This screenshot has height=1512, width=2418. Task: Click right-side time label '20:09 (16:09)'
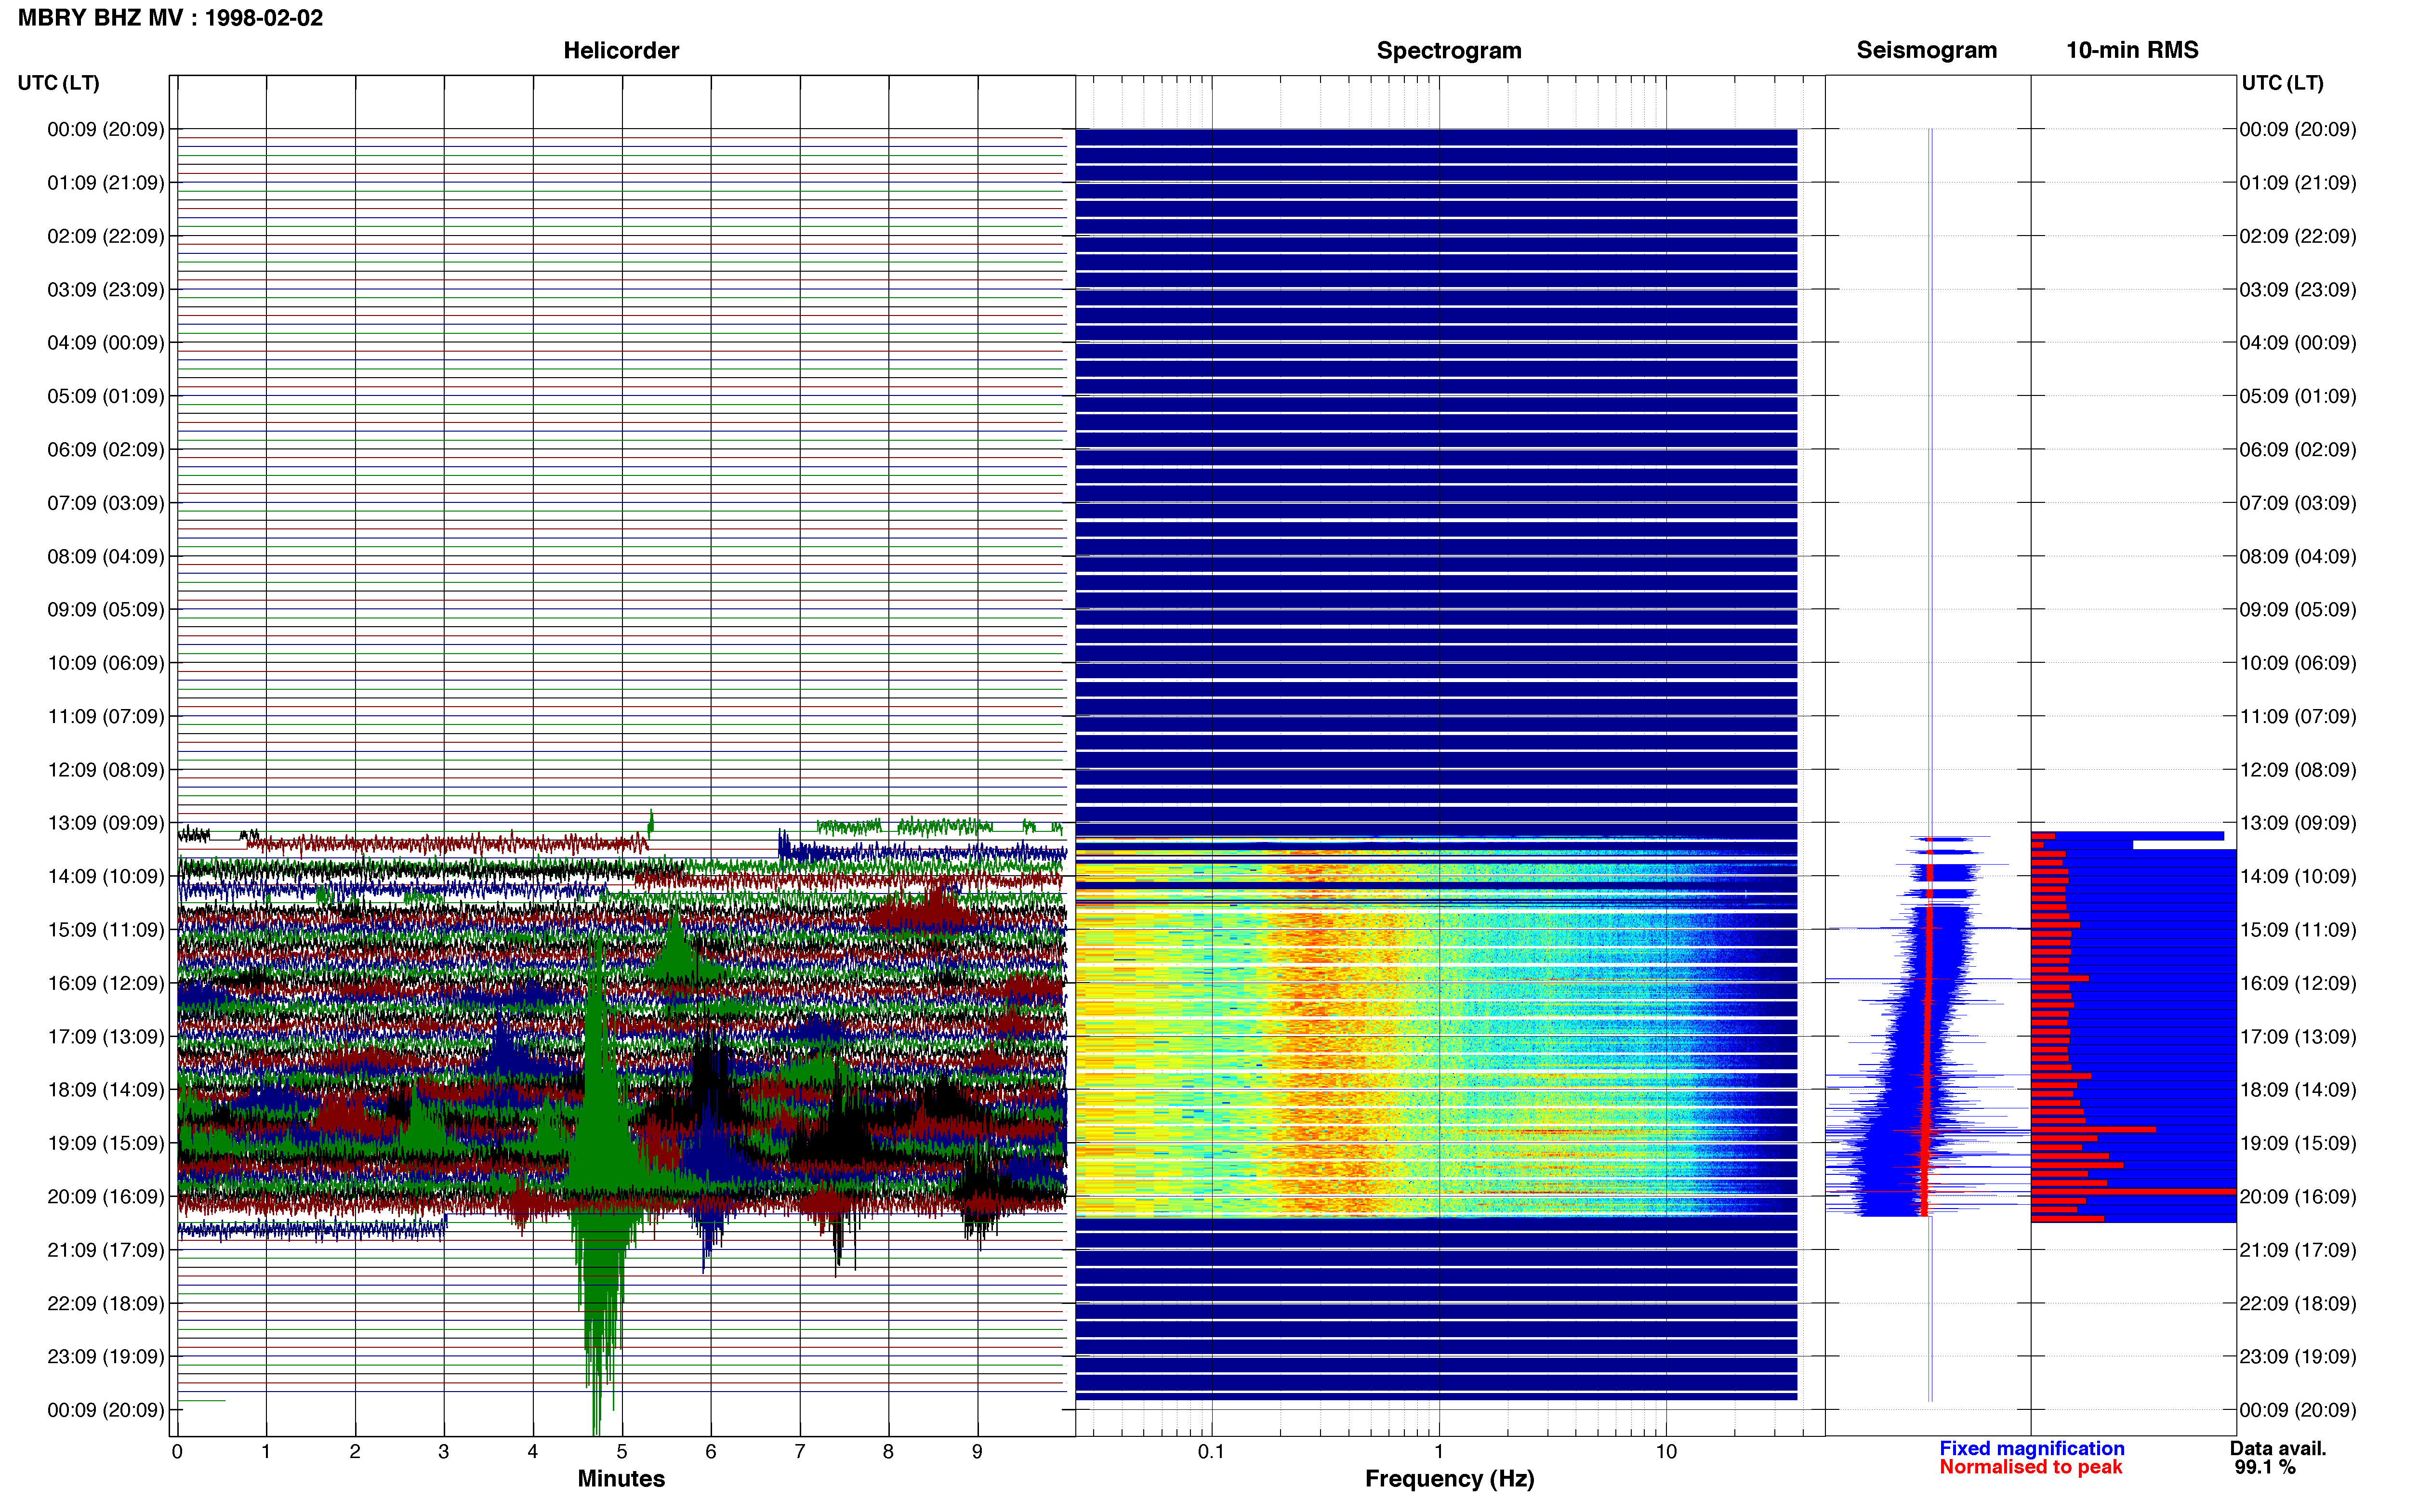pos(2298,1197)
